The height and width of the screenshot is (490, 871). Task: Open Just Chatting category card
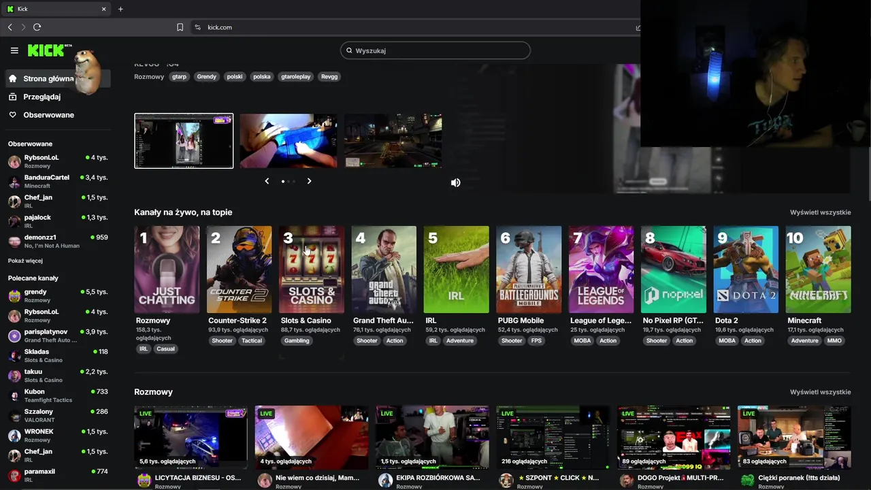click(167, 269)
